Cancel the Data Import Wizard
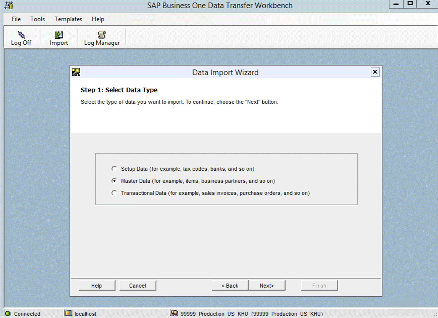The height and width of the screenshot is (318, 438). pos(138,285)
